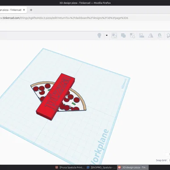Click the Group shapes toolbar icon
This screenshot has width=170, height=170.
tap(114, 35)
